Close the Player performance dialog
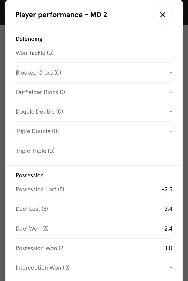 coord(163,15)
